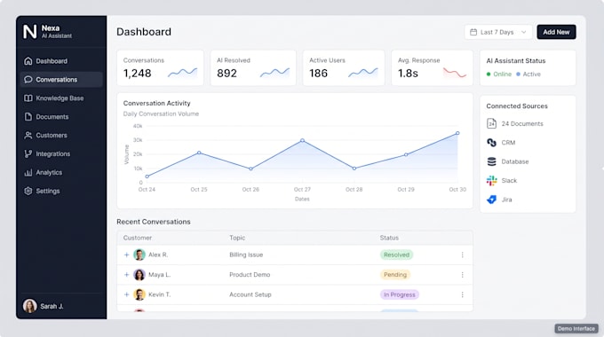Select Conversations in the sidebar
This screenshot has height=337, width=604.
point(61,80)
